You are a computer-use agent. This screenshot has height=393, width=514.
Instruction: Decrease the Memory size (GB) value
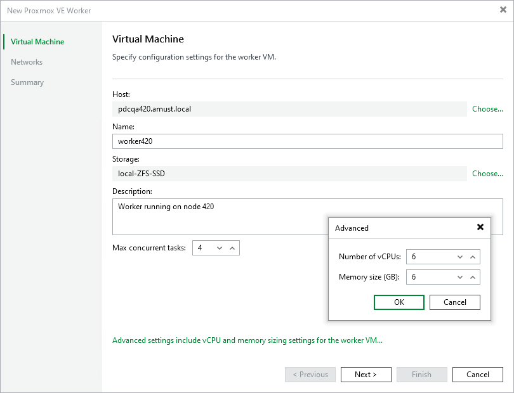(x=460, y=277)
